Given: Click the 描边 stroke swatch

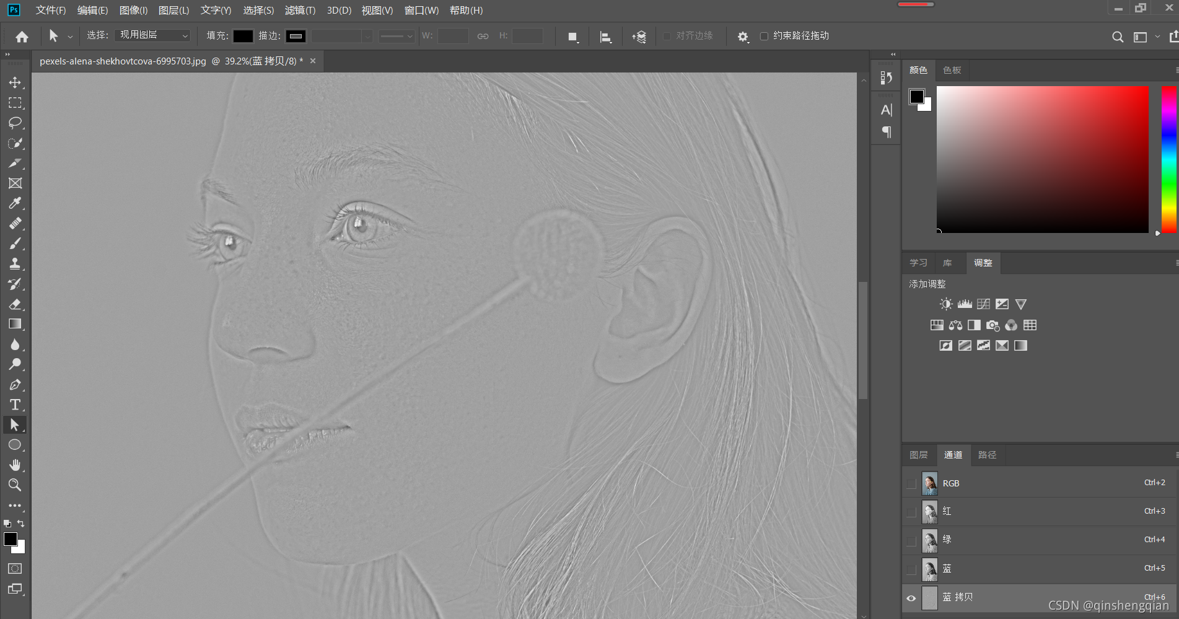Looking at the screenshot, I should 296,36.
